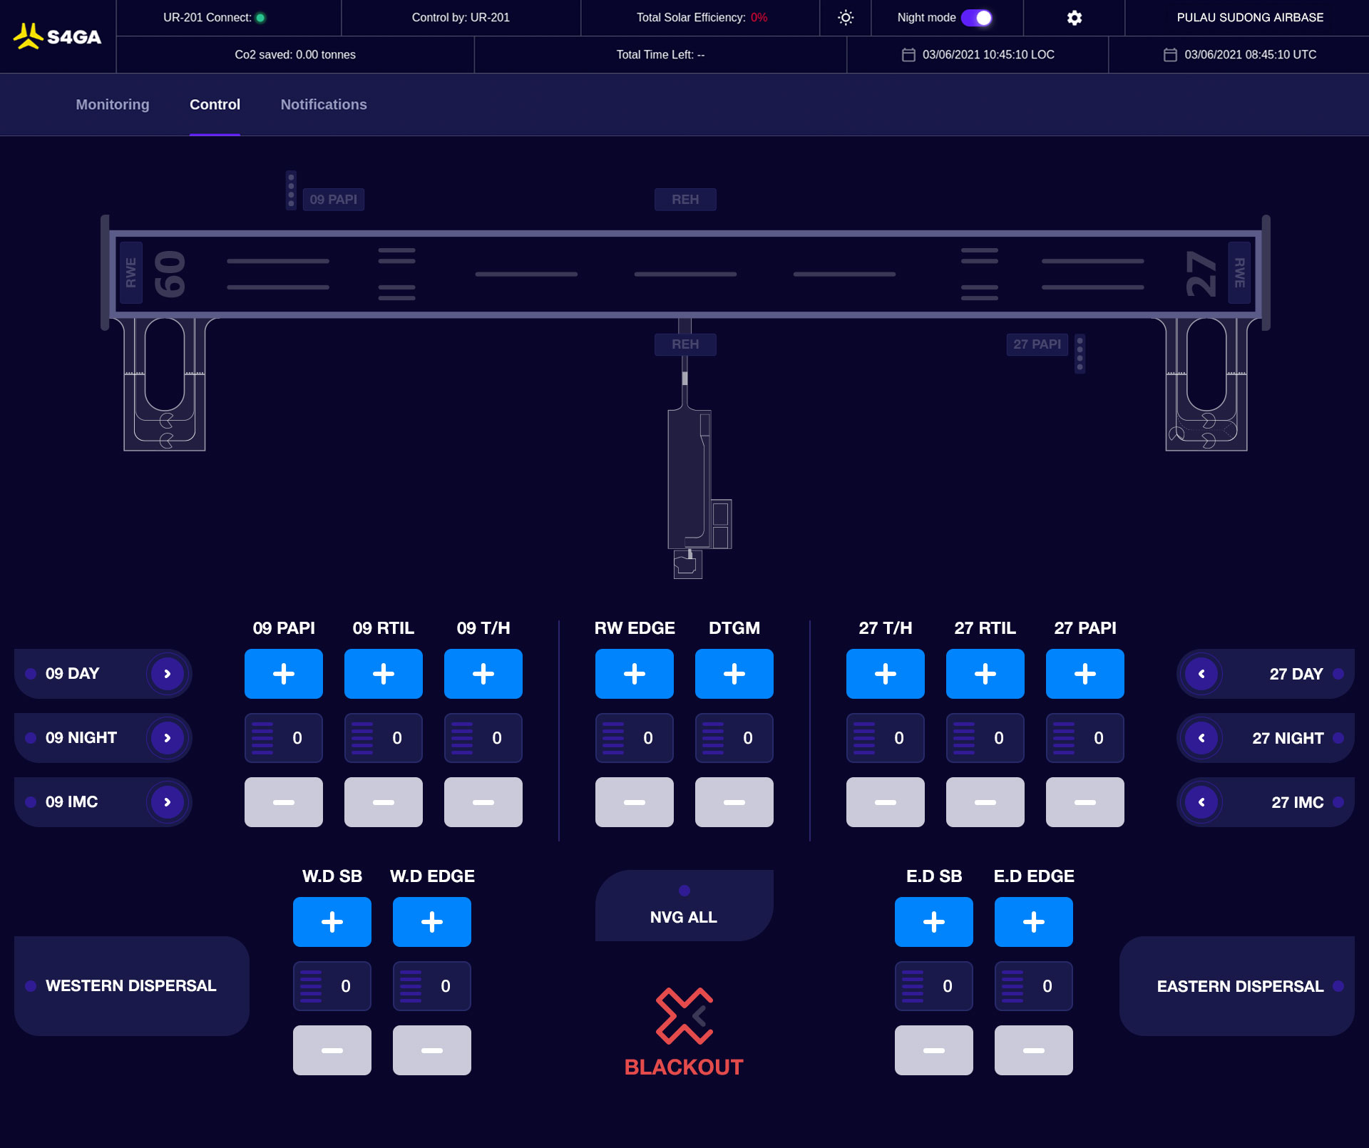Image resolution: width=1369 pixels, height=1148 pixels.
Task: Click right RWE runway end marker
Action: (1239, 273)
